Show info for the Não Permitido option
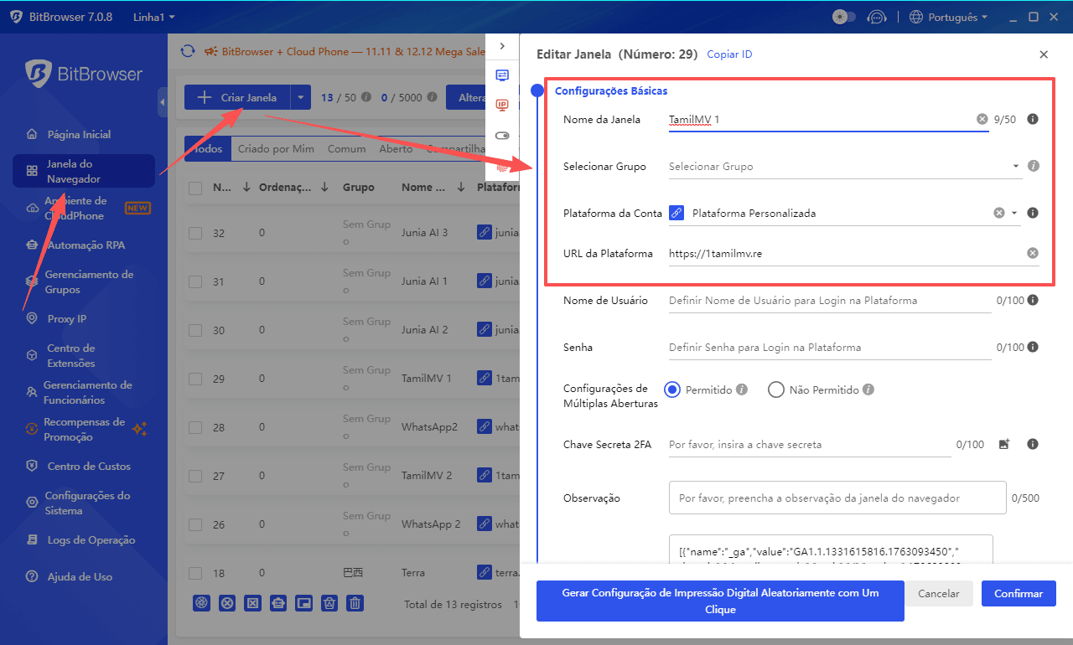 (x=868, y=390)
